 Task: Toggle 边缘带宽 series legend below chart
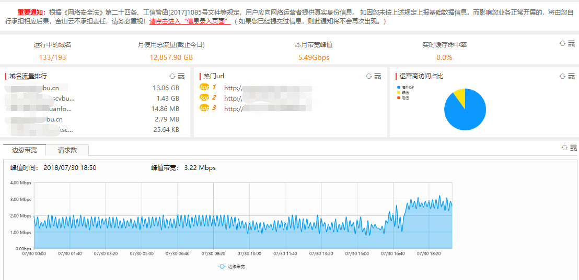pos(231,266)
